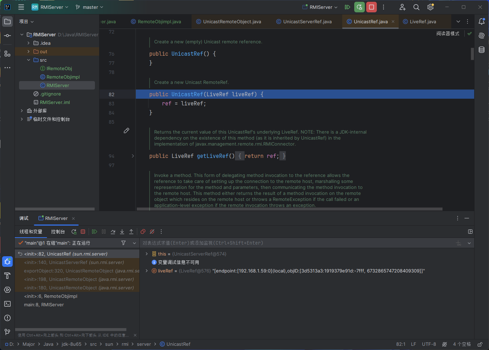Viewport: 489px width, 350px height.
Task: Switch to LiveRef.java tab
Action: [x=419, y=22]
